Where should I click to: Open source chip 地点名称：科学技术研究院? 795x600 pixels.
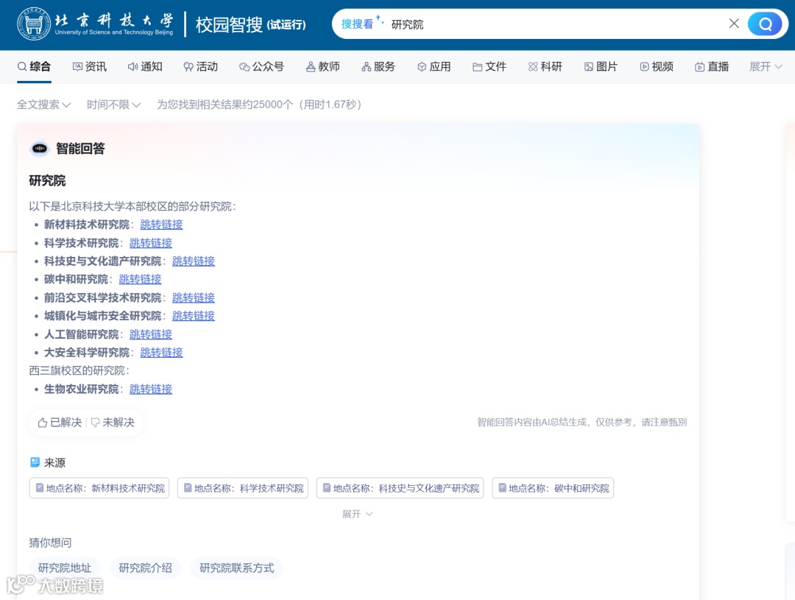(x=243, y=488)
